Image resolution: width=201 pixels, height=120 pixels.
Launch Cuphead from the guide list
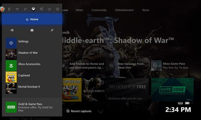pyautogui.click(x=32, y=77)
